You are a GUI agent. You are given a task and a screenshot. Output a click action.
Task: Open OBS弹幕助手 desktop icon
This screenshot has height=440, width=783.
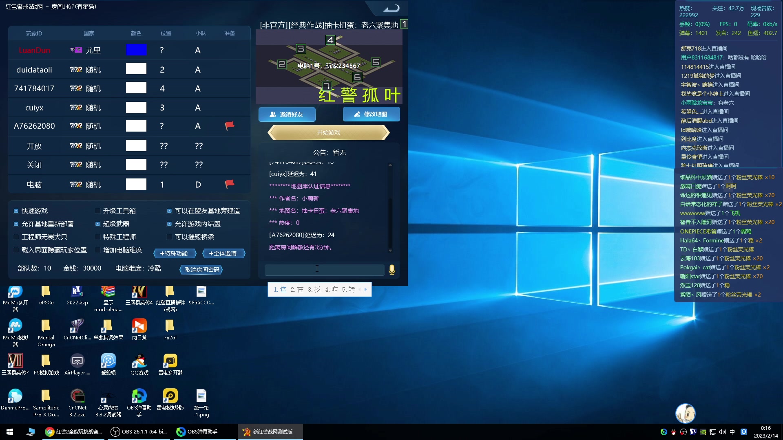pyautogui.click(x=139, y=403)
